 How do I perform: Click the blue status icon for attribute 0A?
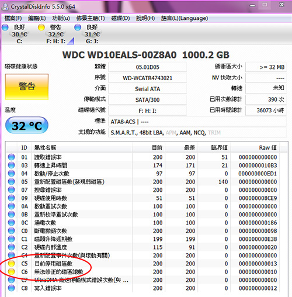[x=11, y=206]
